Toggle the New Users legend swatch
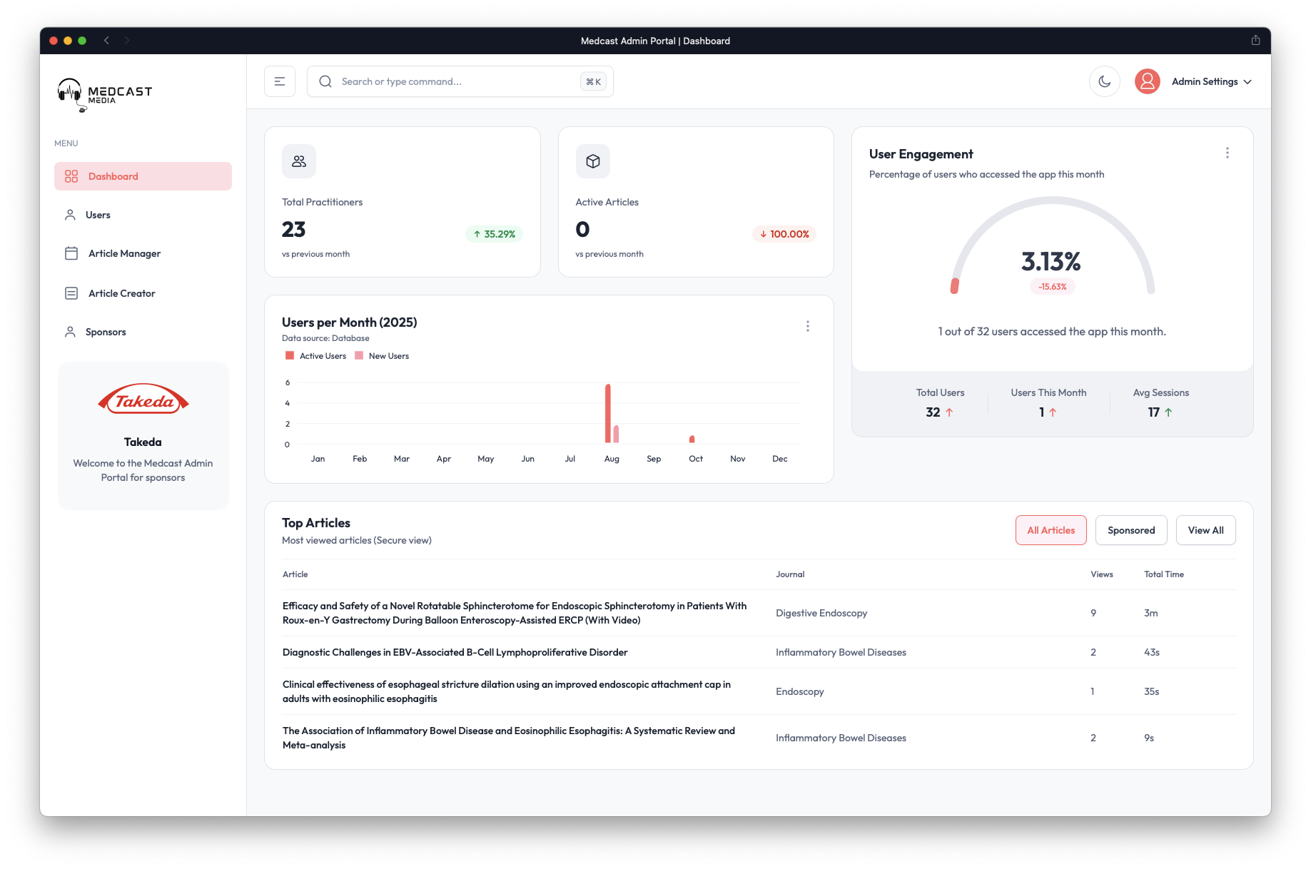This screenshot has height=869, width=1311. (359, 355)
